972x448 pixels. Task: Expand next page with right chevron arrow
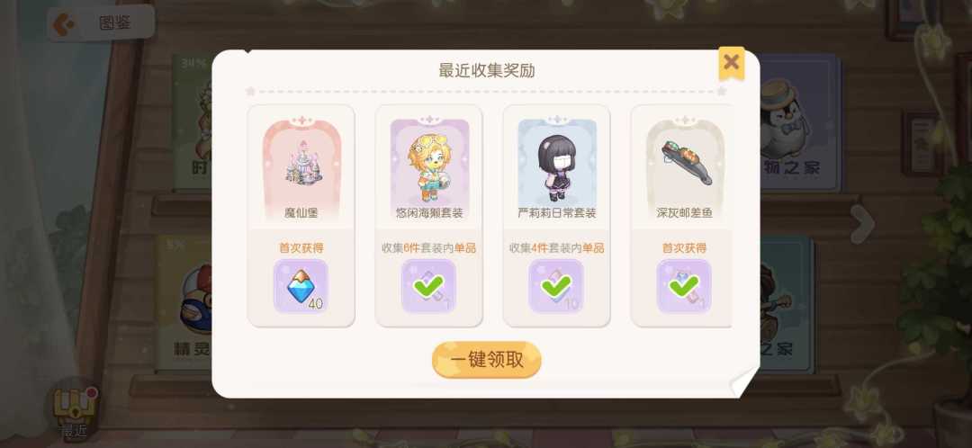(x=861, y=223)
